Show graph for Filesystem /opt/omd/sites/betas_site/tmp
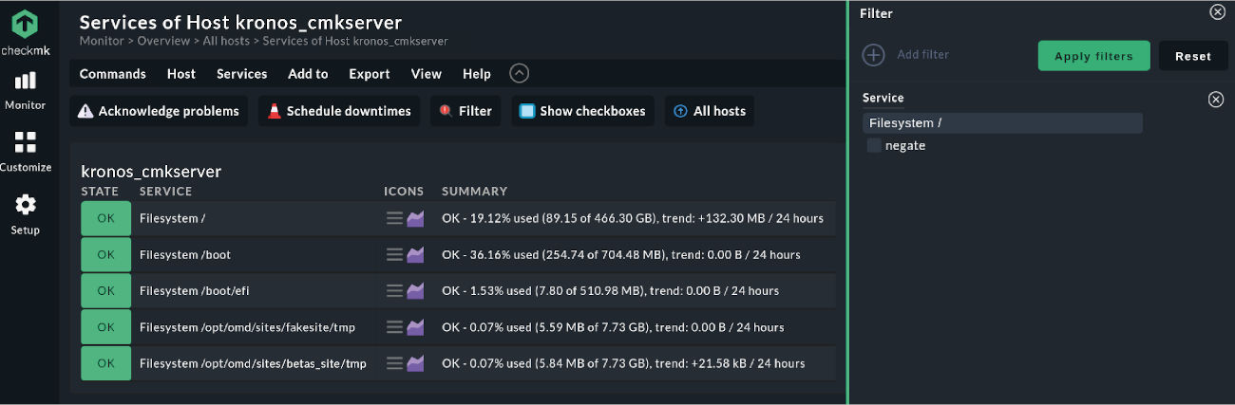Image resolution: width=1235 pixels, height=405 pixels. pos(415,363)
